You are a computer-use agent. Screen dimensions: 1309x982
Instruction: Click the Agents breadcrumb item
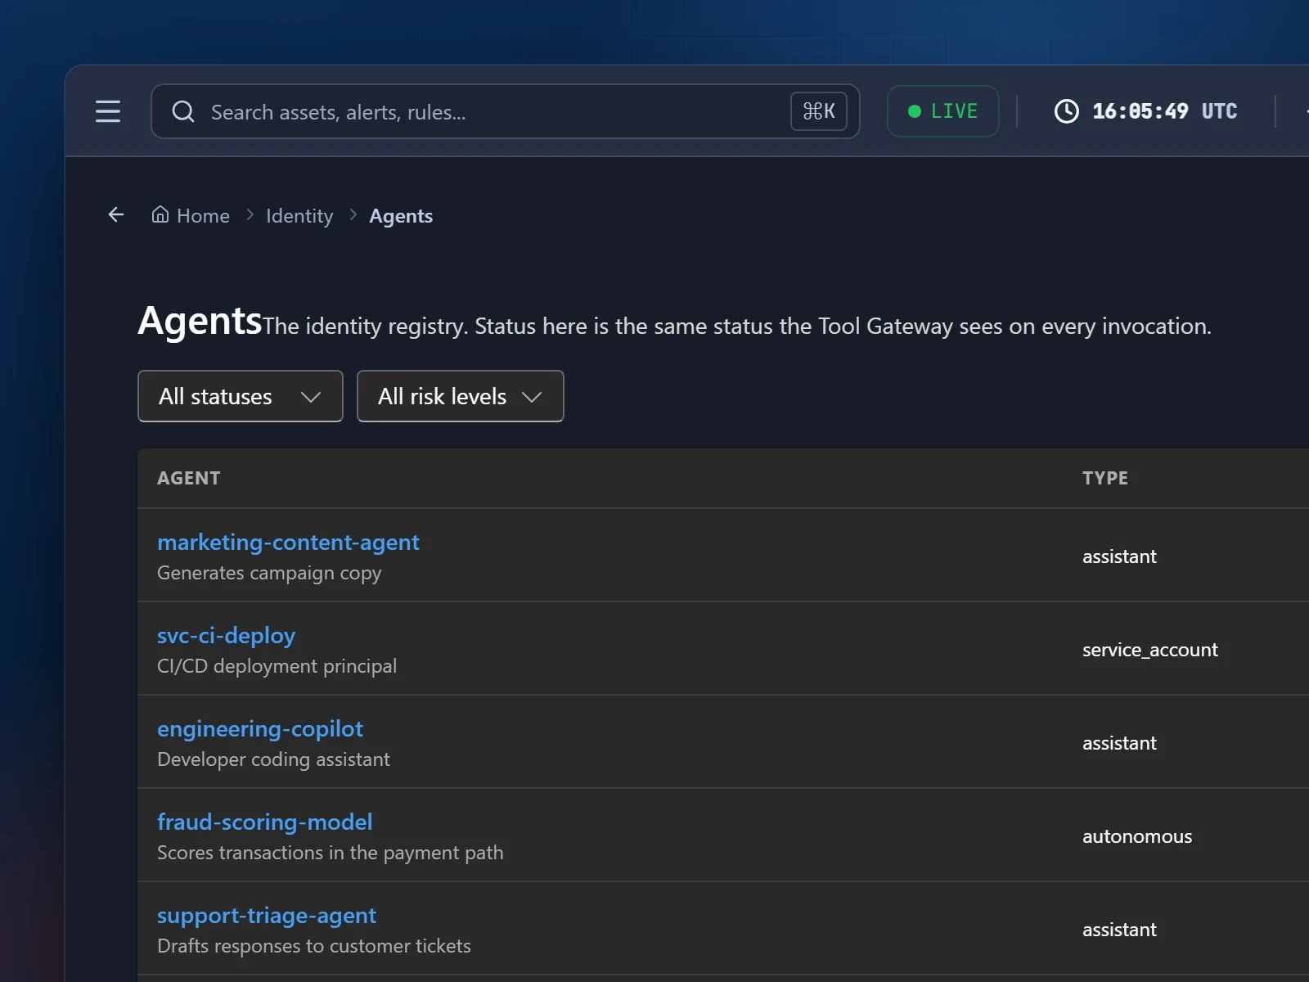(x=401, y=216)
